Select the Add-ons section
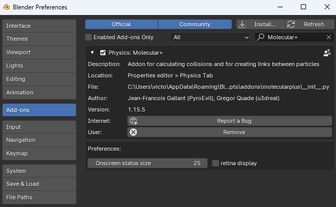 (x=39, y=110)
